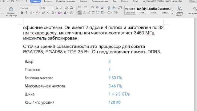This screenshot has height=111, width=197.
Task: Apply the first bold Загол... heading style
Action: coord(142,10)
